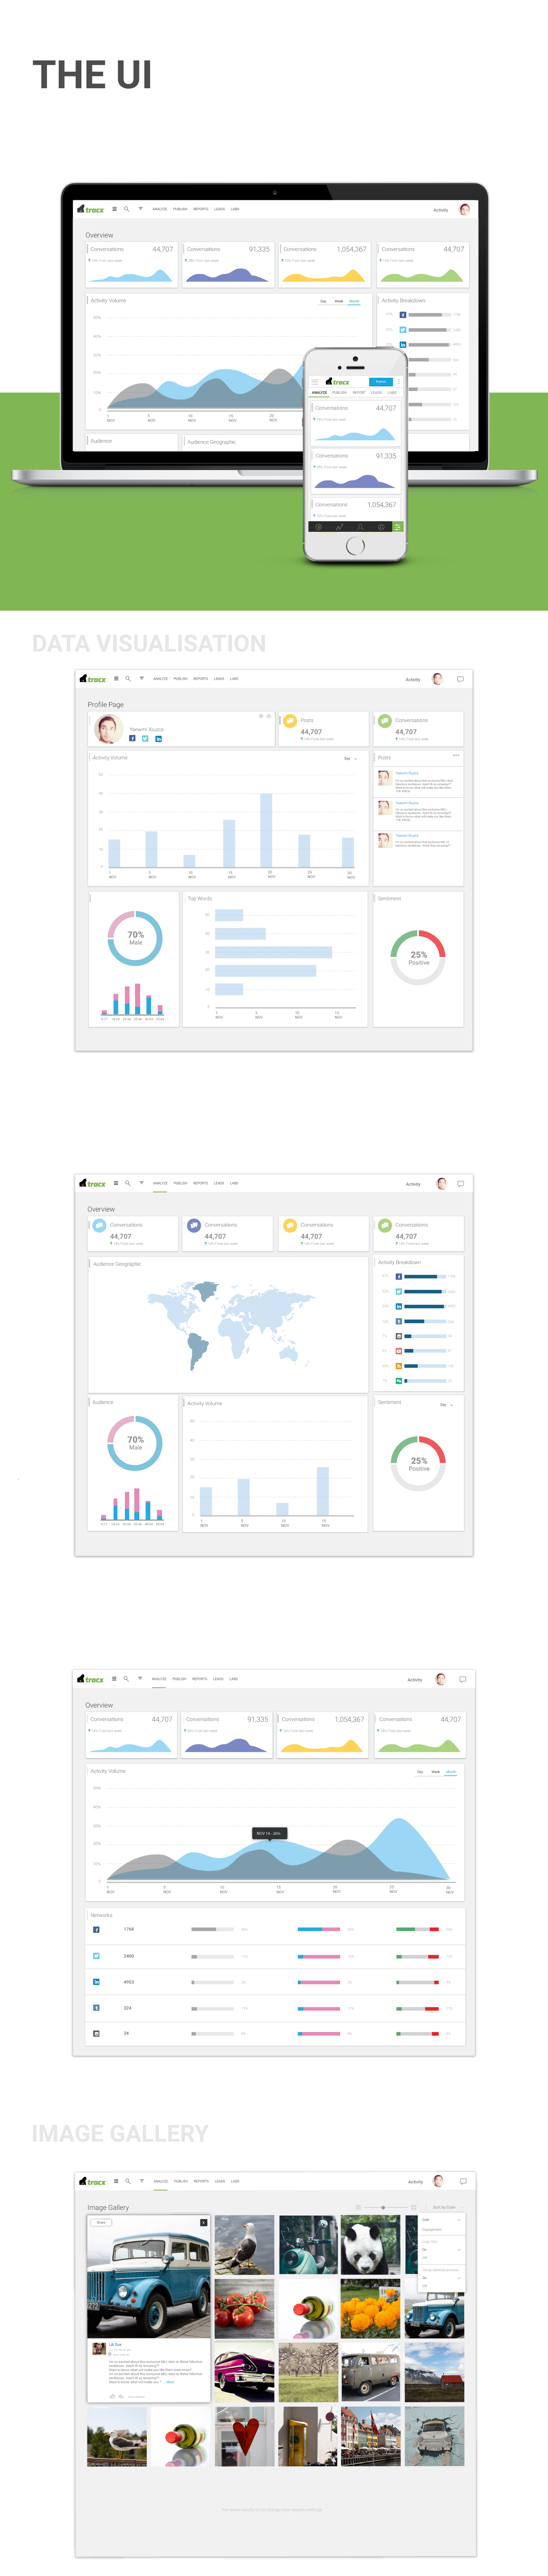Click Tumblr icon in Networks row 324
Screen dimensions: 548x2576
[97, 2008]
